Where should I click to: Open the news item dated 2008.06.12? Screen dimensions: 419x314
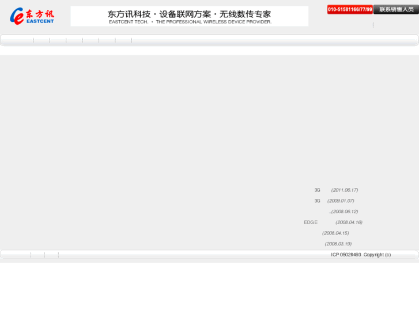pyautogui.click(x=343, y=211)
